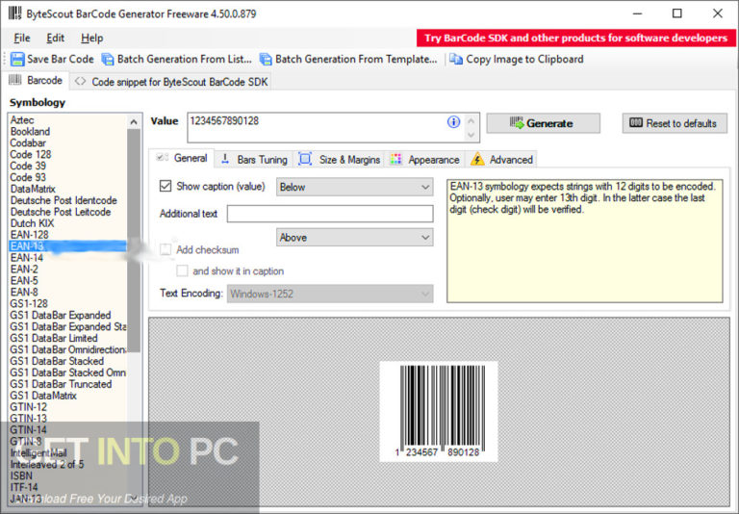Viewport: 739px width, 514px height.
Task: Select the General tab
Action: (x=182, y=158)
